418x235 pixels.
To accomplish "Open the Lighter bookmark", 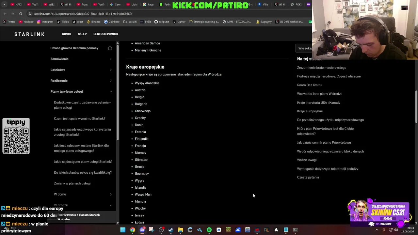I will click(x=179, y=22).
